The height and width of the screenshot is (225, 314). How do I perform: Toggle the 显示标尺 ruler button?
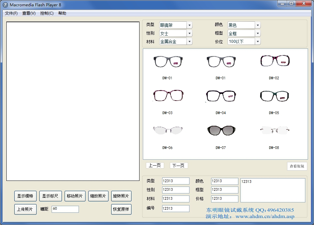point(50,196)
